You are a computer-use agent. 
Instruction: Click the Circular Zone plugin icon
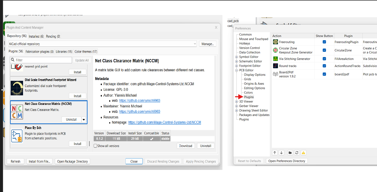tap(275, 50)
